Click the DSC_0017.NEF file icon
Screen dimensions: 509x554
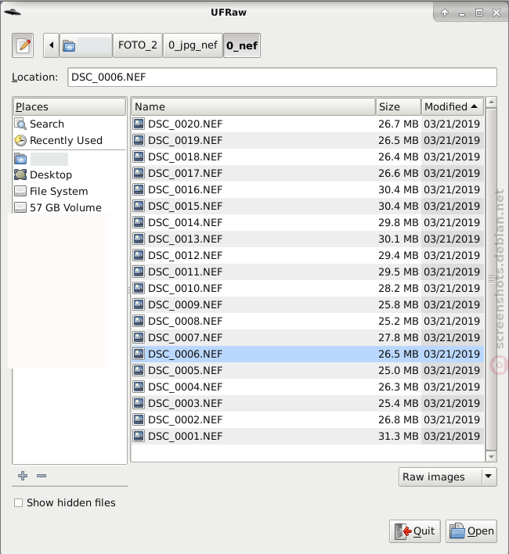coord(139,173)
